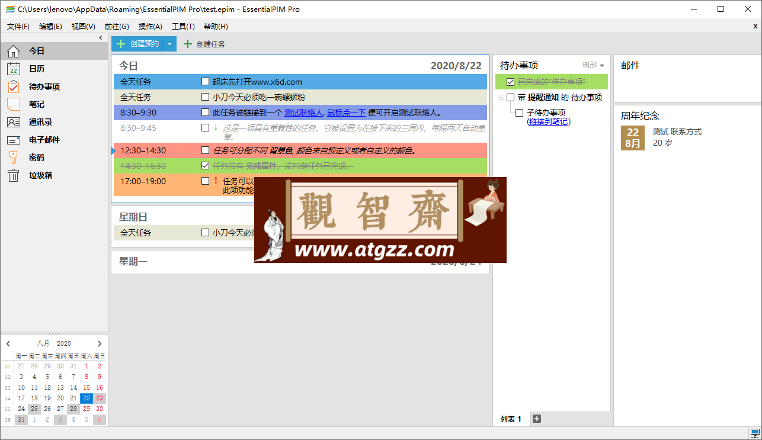The height and width of the screenshot is (440, 762).
Task: Check the 起床先打开www.x6d.com task box
Action: [205, 82]
